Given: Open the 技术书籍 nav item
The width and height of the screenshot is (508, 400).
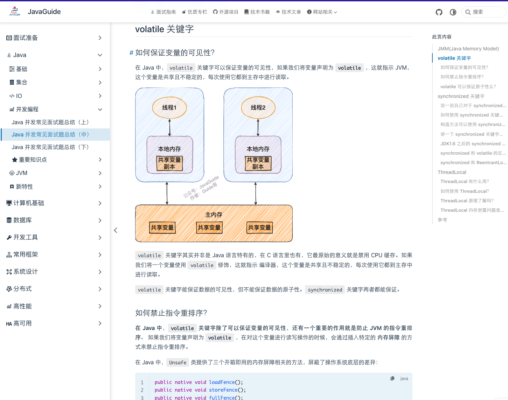Looking at the screenshot, I should (257, 12).
